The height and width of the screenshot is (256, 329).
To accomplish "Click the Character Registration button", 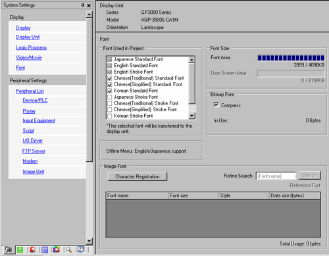I will click(x=138, y=176).
